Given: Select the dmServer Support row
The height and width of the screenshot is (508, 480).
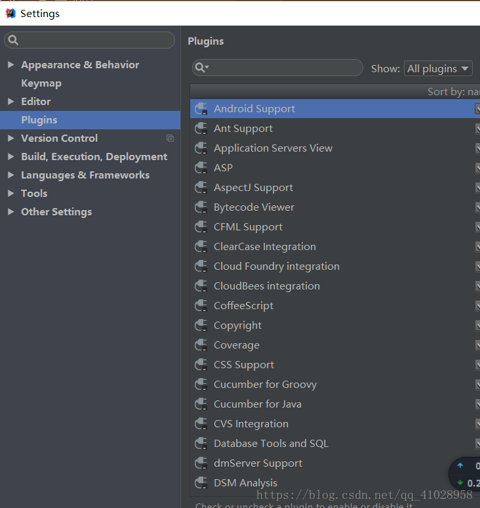Looking at the screenshot, I should pyautogui.click(x=335, y=463).
